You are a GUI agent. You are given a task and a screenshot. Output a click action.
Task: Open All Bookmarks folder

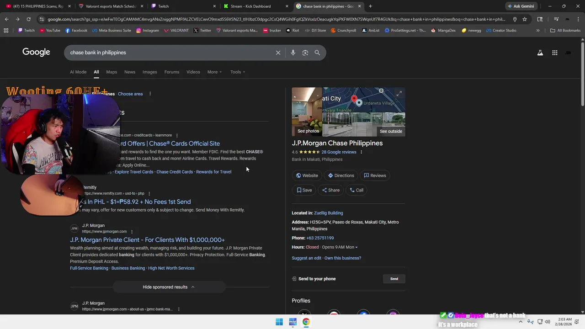coord(565,30)
